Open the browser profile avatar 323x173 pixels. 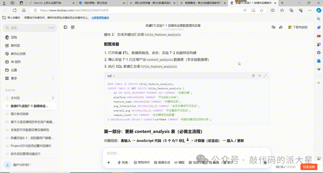tap(4, 3)
